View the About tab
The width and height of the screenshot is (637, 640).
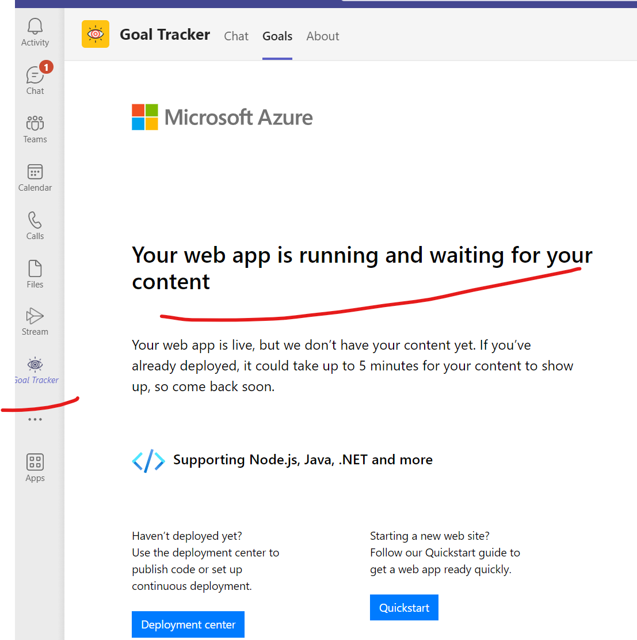coord(322,36)
